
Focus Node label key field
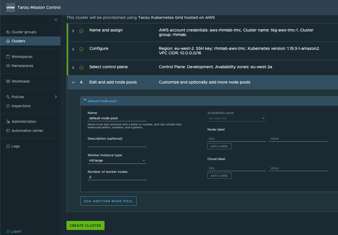(x=237, y=139)
